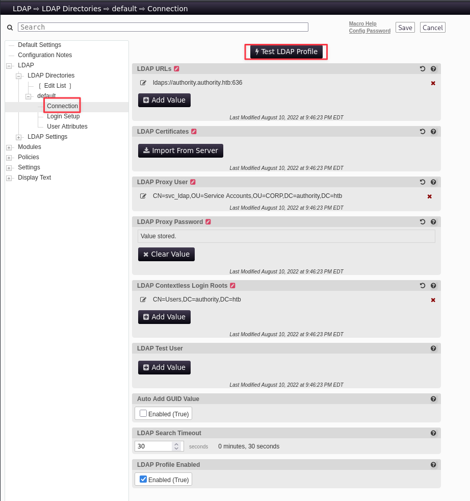The image size is (470, 501).
Task: Reset LDAP Contextless Login Roots
Action: coord(423,286)
